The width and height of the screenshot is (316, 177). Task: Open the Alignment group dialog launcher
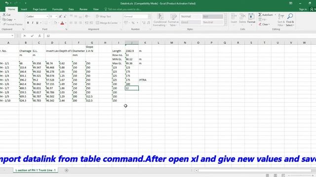(121, 29)
